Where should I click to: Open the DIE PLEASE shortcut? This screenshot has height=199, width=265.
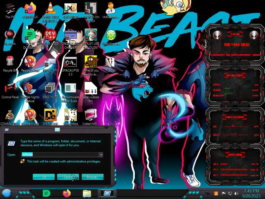pyautogui.click(x=50, y=117)
